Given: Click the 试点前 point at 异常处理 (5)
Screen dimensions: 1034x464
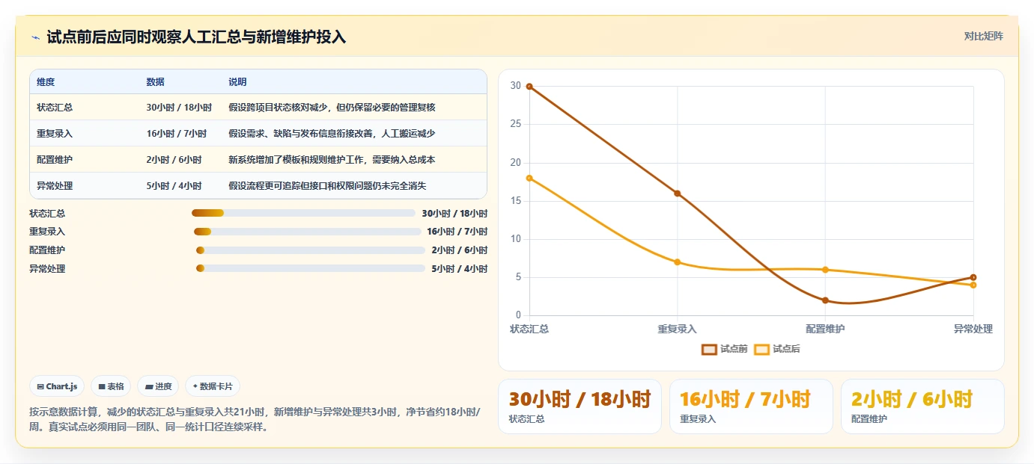Looking at the screenshot, I should click(973, 277).
